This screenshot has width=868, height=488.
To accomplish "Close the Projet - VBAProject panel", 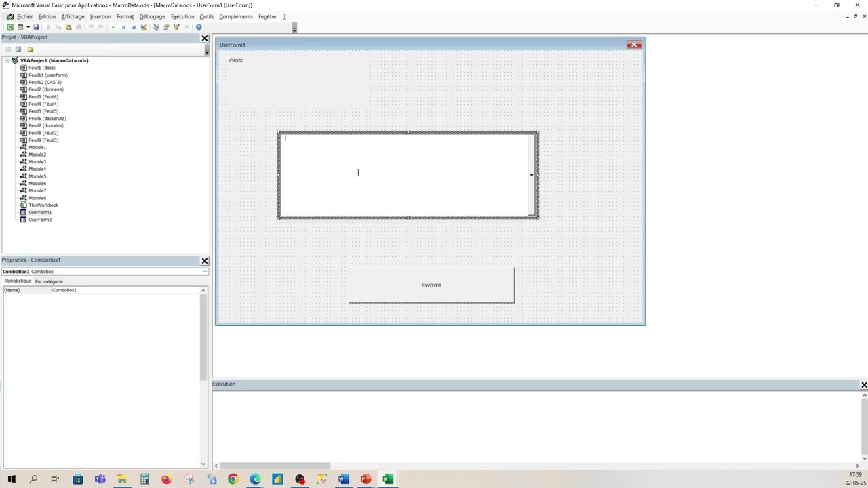I will pos(204,38).
